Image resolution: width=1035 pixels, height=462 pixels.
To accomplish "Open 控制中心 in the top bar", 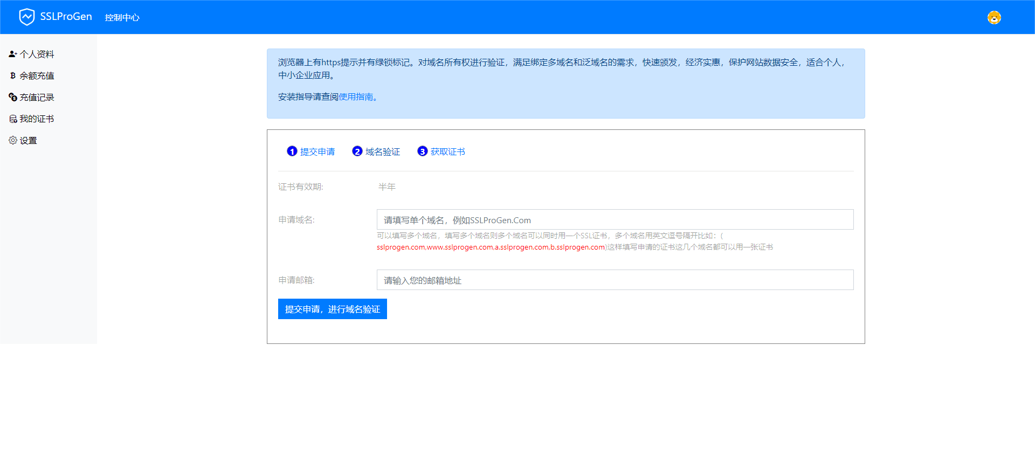I will pyautogui.click(x=122, y=17).
